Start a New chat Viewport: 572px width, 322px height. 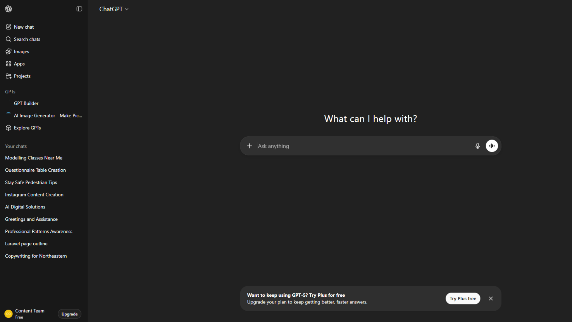[24, 27]
